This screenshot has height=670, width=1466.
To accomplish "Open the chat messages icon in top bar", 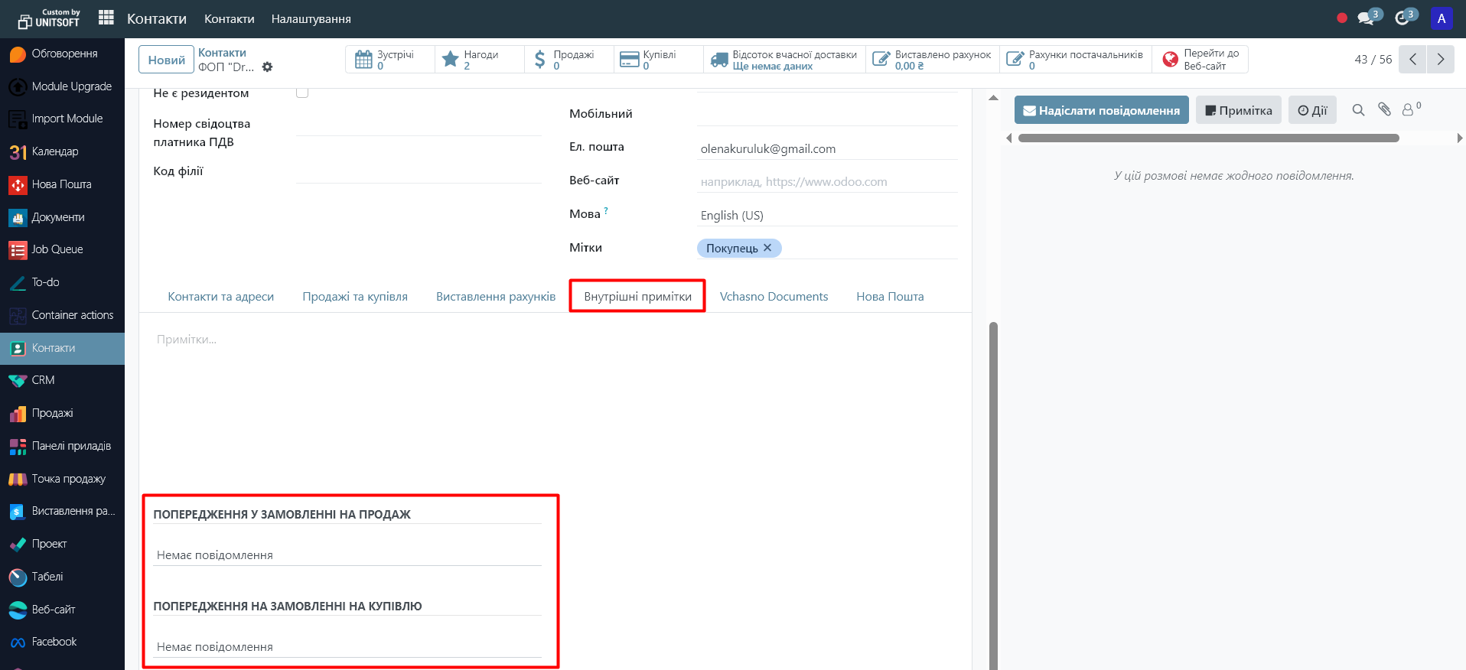I will (x=1366, y=18).
